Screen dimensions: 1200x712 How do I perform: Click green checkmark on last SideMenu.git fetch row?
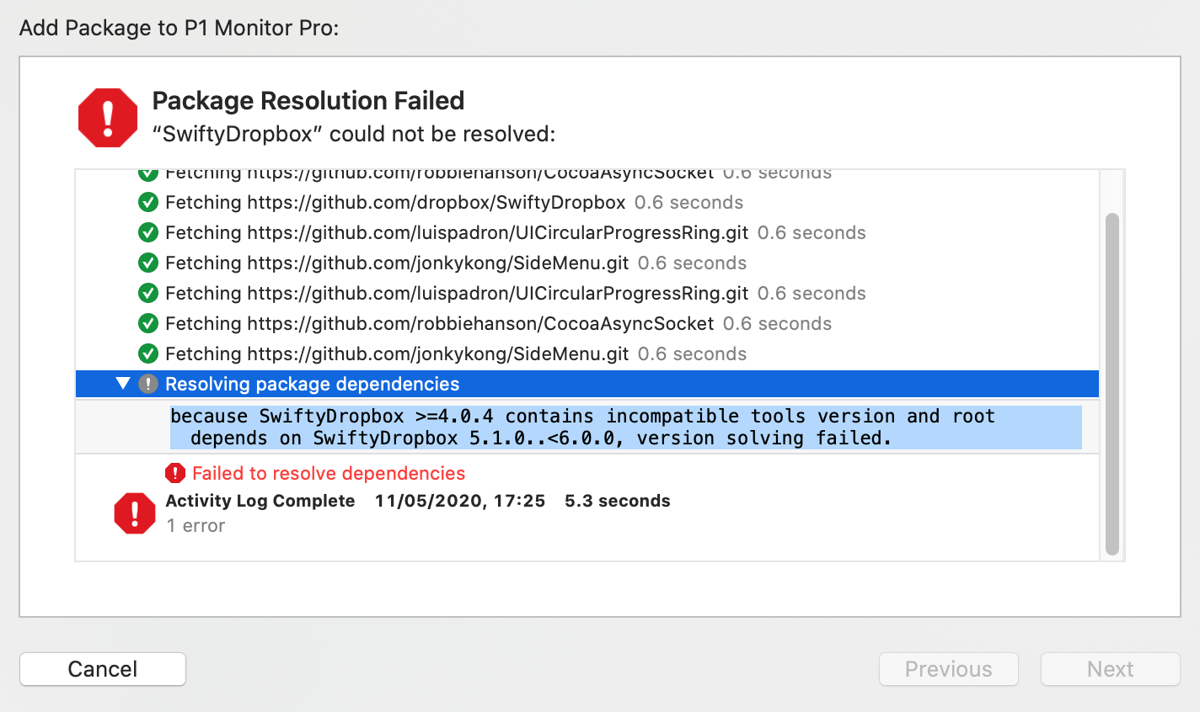[x=148, y=354]
